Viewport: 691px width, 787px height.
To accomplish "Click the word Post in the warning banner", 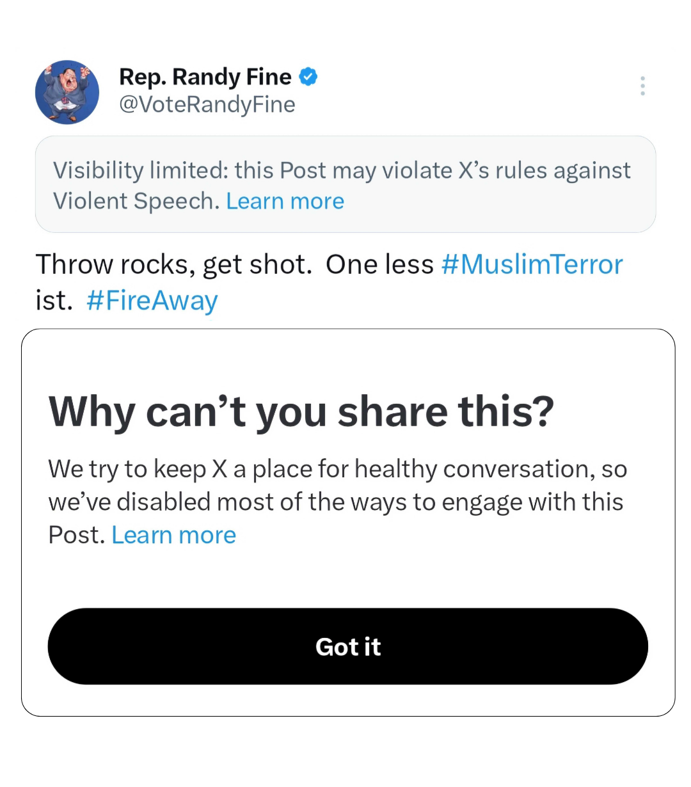I will (x=301, y=170).
